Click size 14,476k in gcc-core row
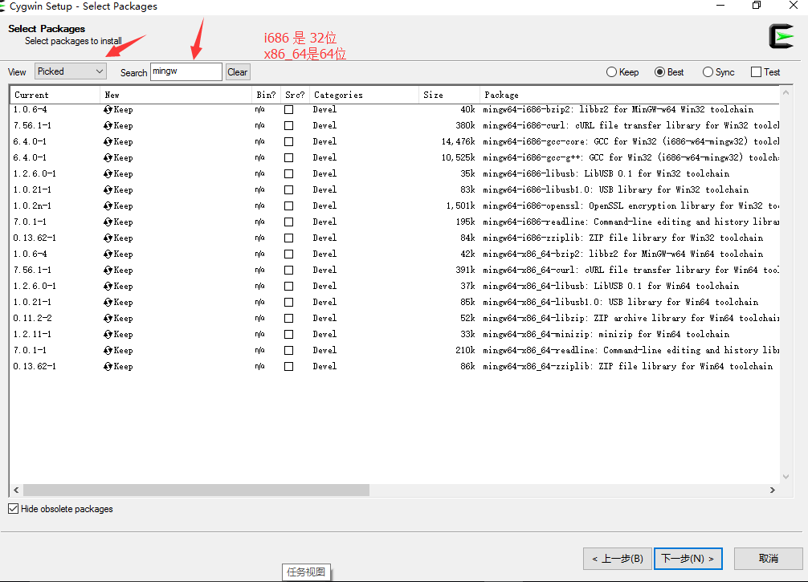Screen dimensions: 808x582 pos(458,141)
